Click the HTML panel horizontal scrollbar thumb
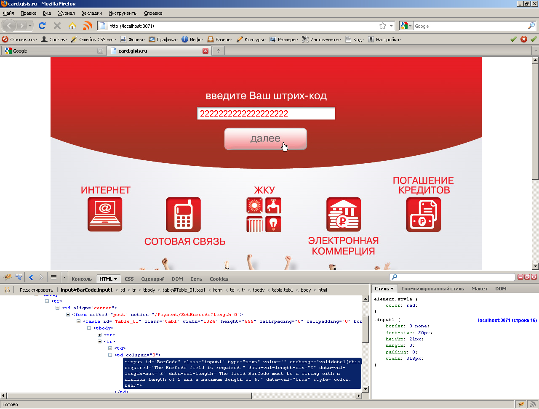This screenshot has height=409, width=539. (129, 396)
